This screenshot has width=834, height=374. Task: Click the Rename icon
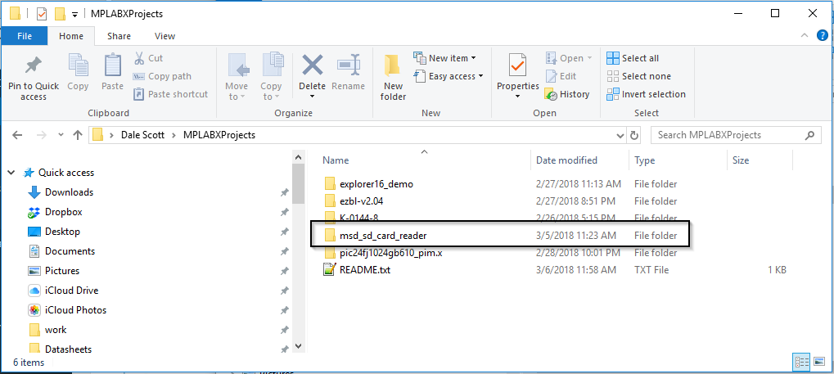[x=349, y=65]
